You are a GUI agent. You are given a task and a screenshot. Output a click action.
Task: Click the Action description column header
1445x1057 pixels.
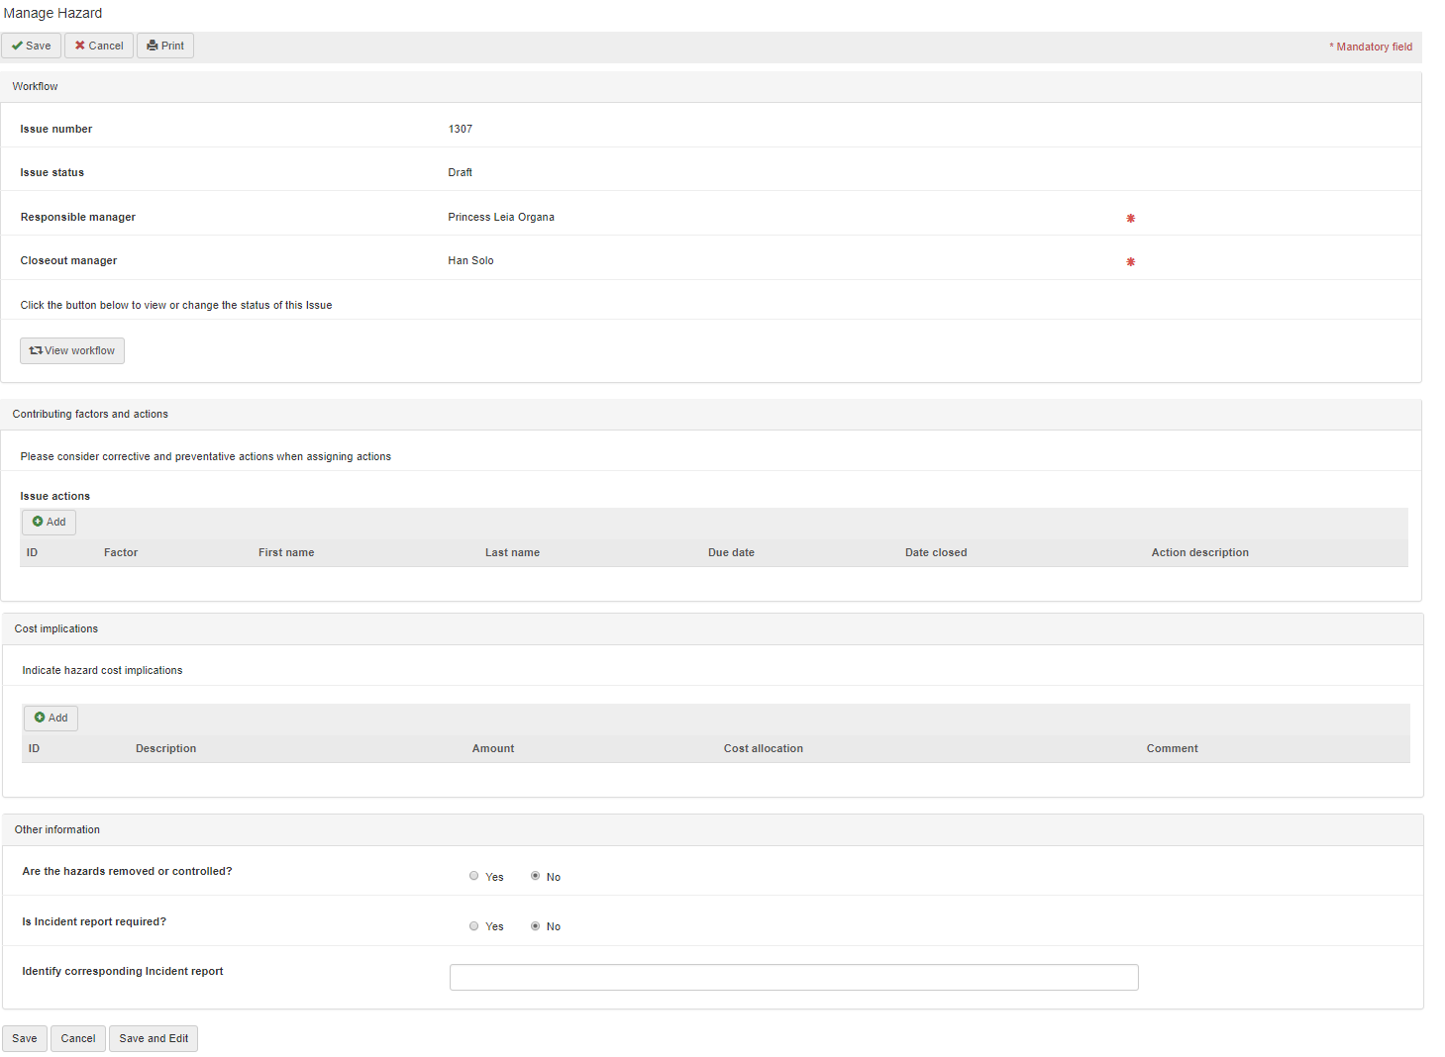(1199, 552)
